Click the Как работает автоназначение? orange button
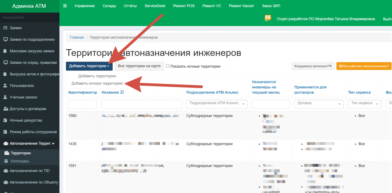 click(364, 66)
